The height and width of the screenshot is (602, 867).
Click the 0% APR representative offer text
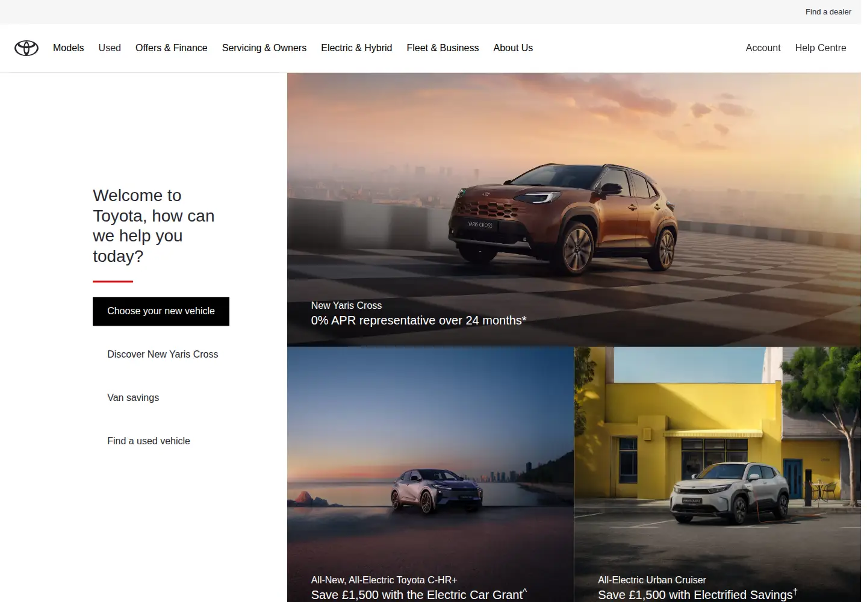coord(418,321)
